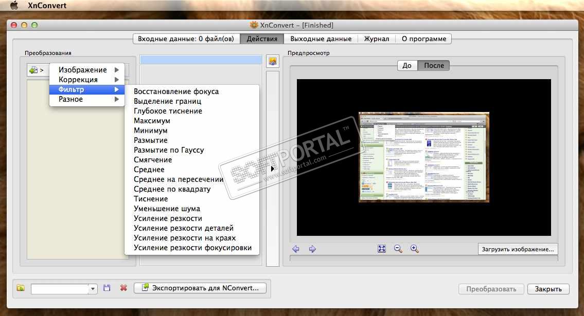
Task: Choose Глубокое тиснение filter
Action: pos(192,111)
